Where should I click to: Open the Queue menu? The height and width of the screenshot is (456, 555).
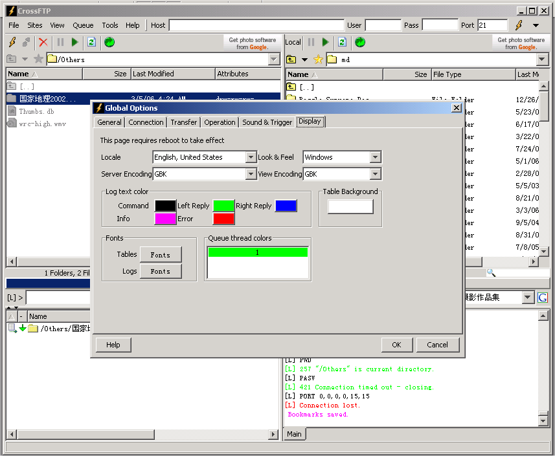click(x=83, y=25)
